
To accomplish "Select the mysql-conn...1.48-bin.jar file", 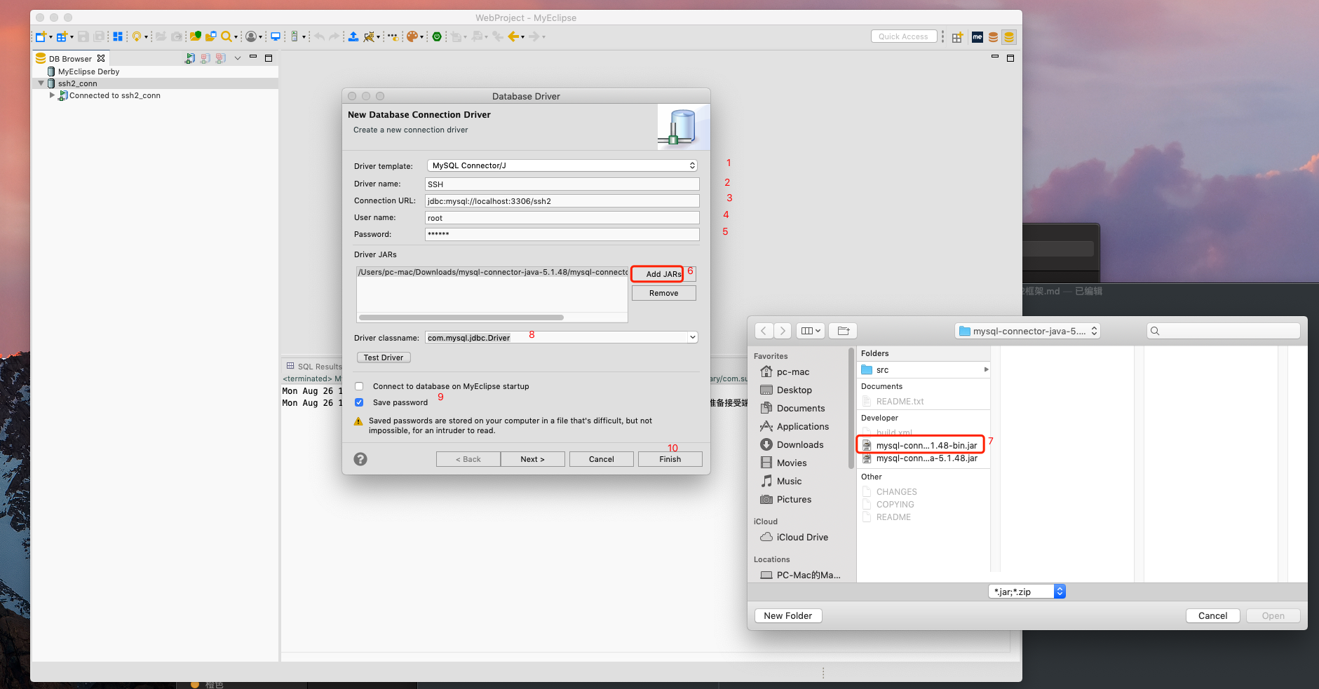I will pos(921,445).
